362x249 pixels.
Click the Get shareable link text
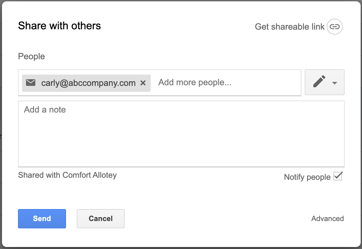(x=290, y=27)
